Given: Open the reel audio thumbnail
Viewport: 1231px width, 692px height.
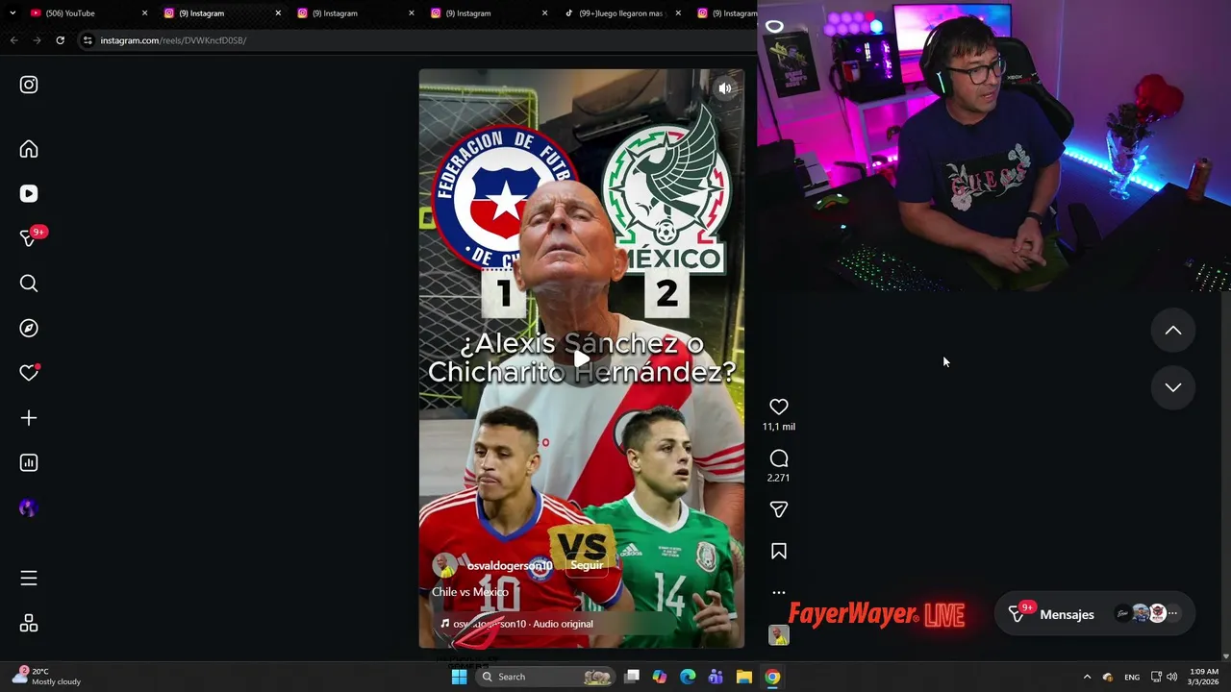Looking at the screenshot, I should 779,635.
